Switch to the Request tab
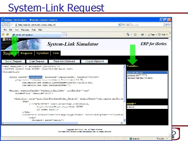 [10, 53]
